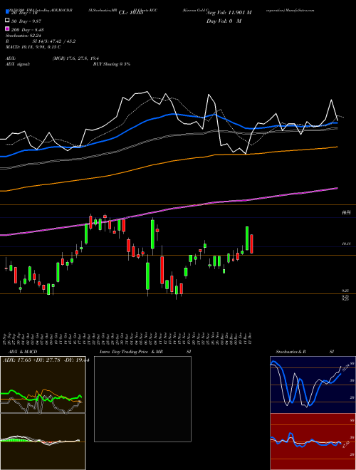This screenshot has width=356, height=470.
Task: Click the 'Avg Vol: 11.901 M' label
Action: click(229, 13)
